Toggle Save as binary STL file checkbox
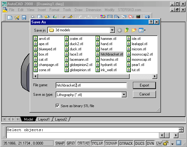Image resolution: width=187 pixels, height=147 pixels. (57, 106)
